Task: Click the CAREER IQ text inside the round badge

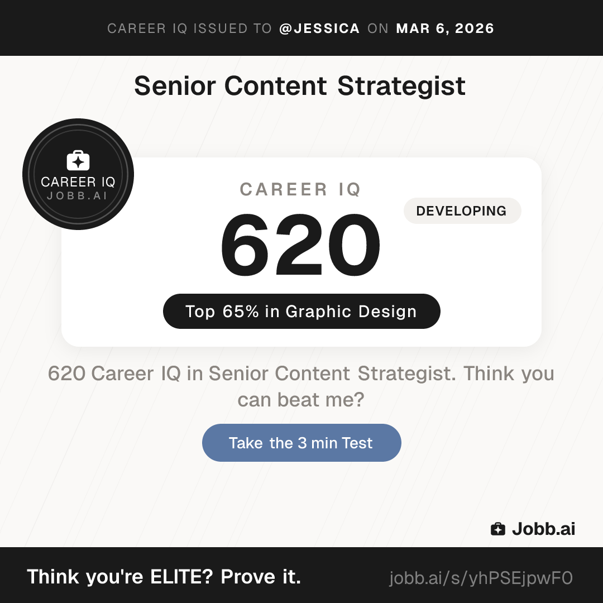Action: pos(78,182)
